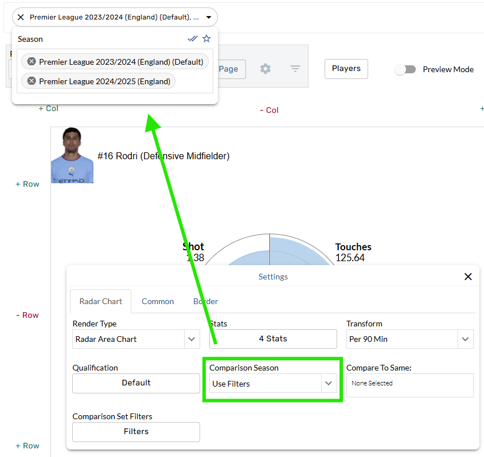Screen dimensions: 484x457
Task: Switch to the Border tab
Action: point(205,301)
